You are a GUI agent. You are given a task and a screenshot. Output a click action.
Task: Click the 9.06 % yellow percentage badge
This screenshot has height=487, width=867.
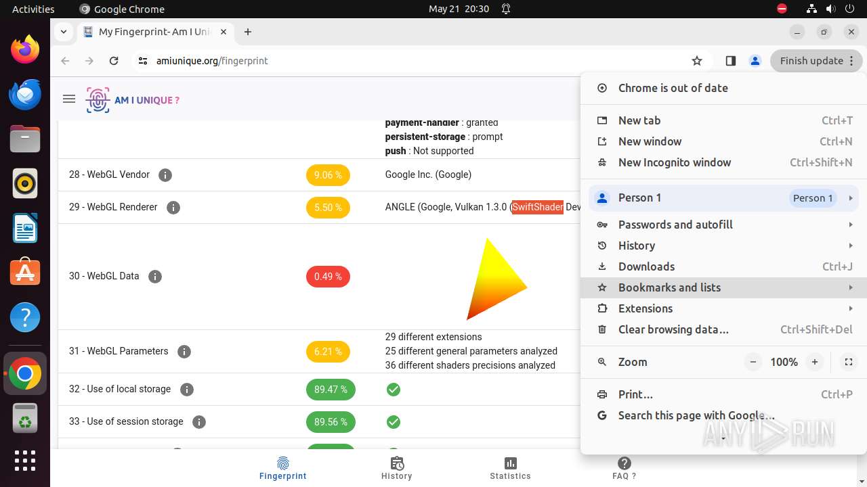pos(328,175)
